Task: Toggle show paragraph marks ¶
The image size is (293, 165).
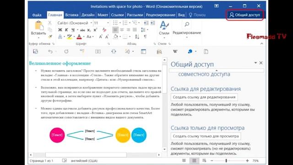Action: coord(145,37)
